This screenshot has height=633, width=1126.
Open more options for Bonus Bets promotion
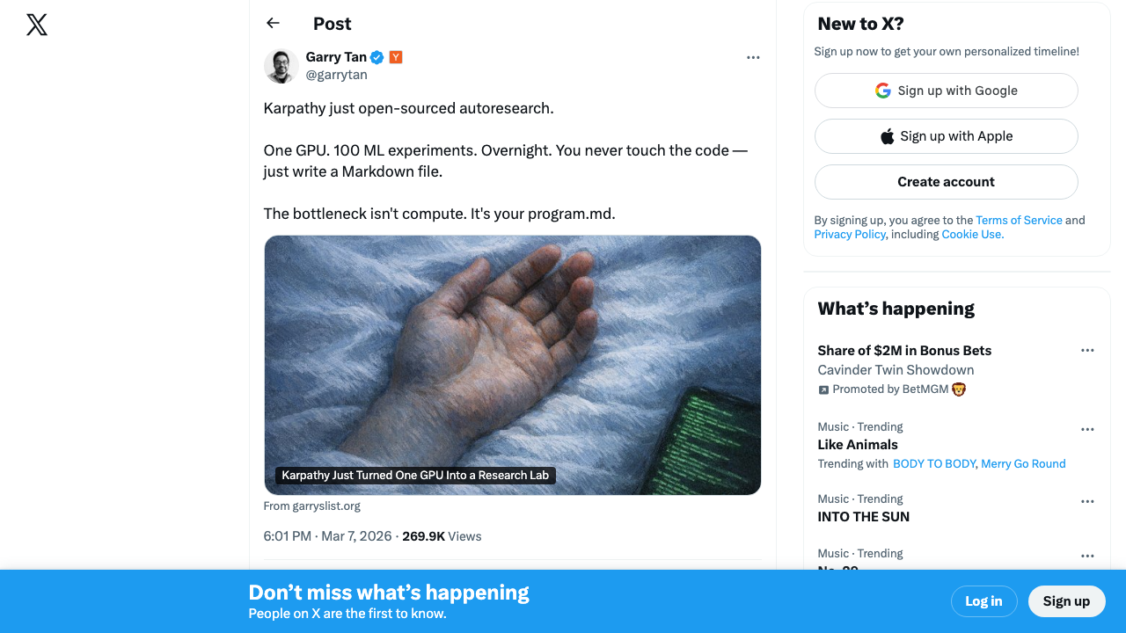coord(1087,350)
